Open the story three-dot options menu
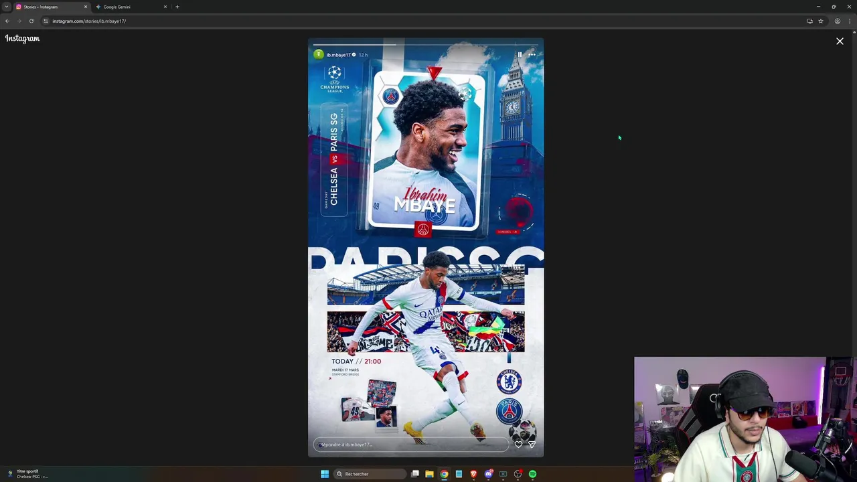The height and width of the screenshot is (482, 857). [532, 55]
